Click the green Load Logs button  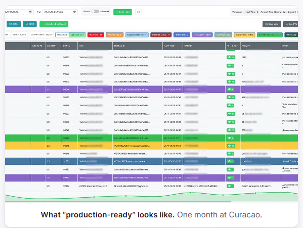123,12
